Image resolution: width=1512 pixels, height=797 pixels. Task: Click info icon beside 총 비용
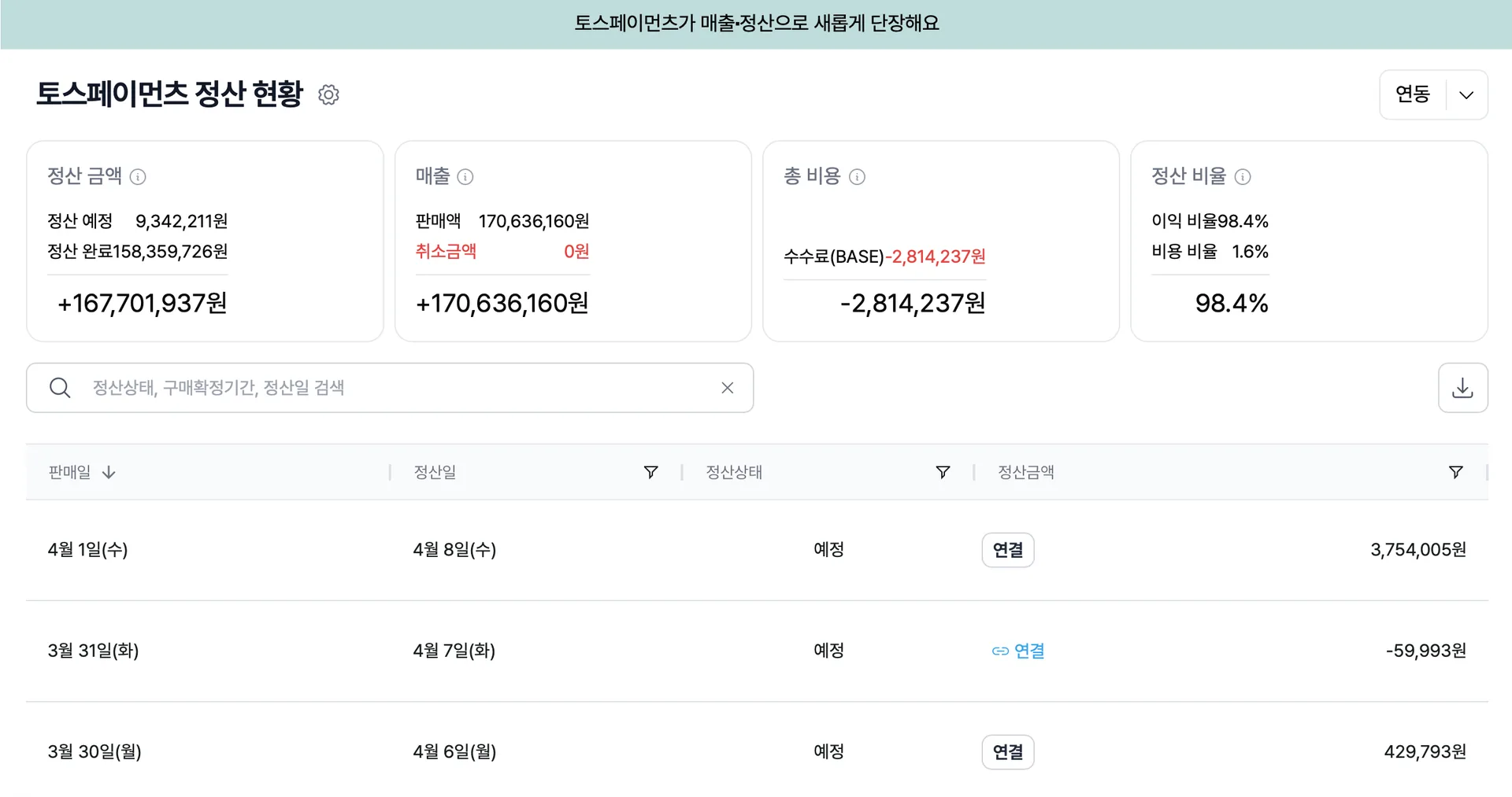tap(857, 176)
